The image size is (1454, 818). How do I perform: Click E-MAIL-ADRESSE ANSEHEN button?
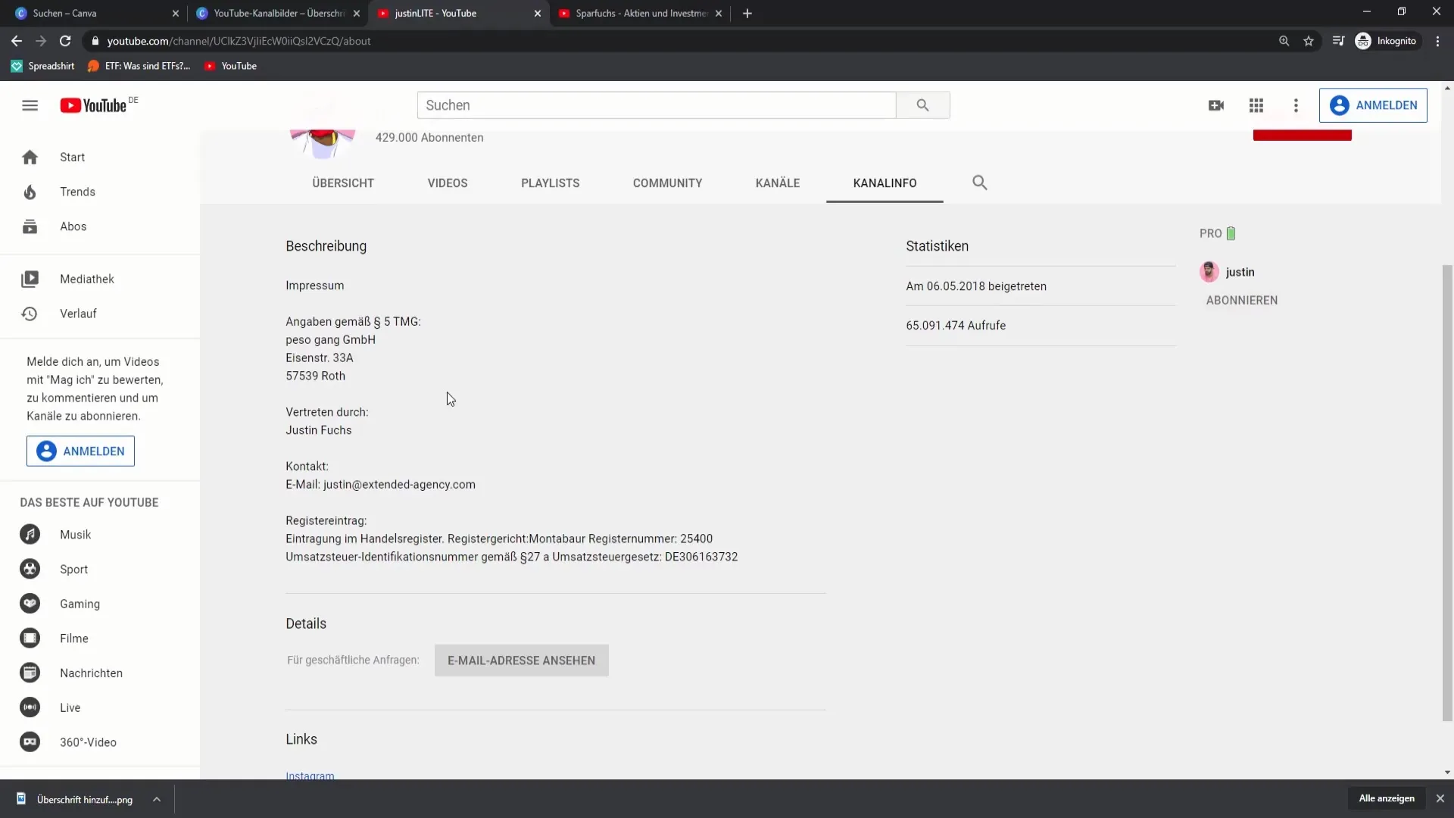click(521, 660)
